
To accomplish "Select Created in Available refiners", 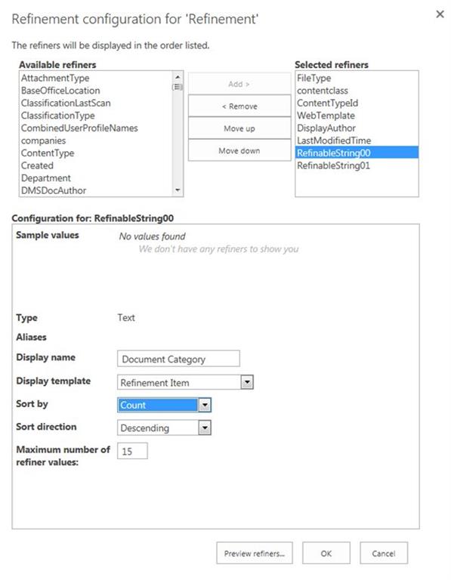I will [96, 165].
